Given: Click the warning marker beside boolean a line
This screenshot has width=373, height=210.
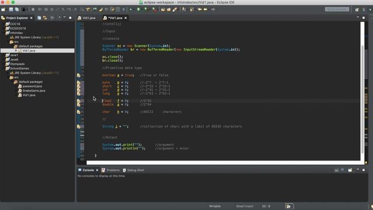Looking at the screenshot, I should coord(79,75).
